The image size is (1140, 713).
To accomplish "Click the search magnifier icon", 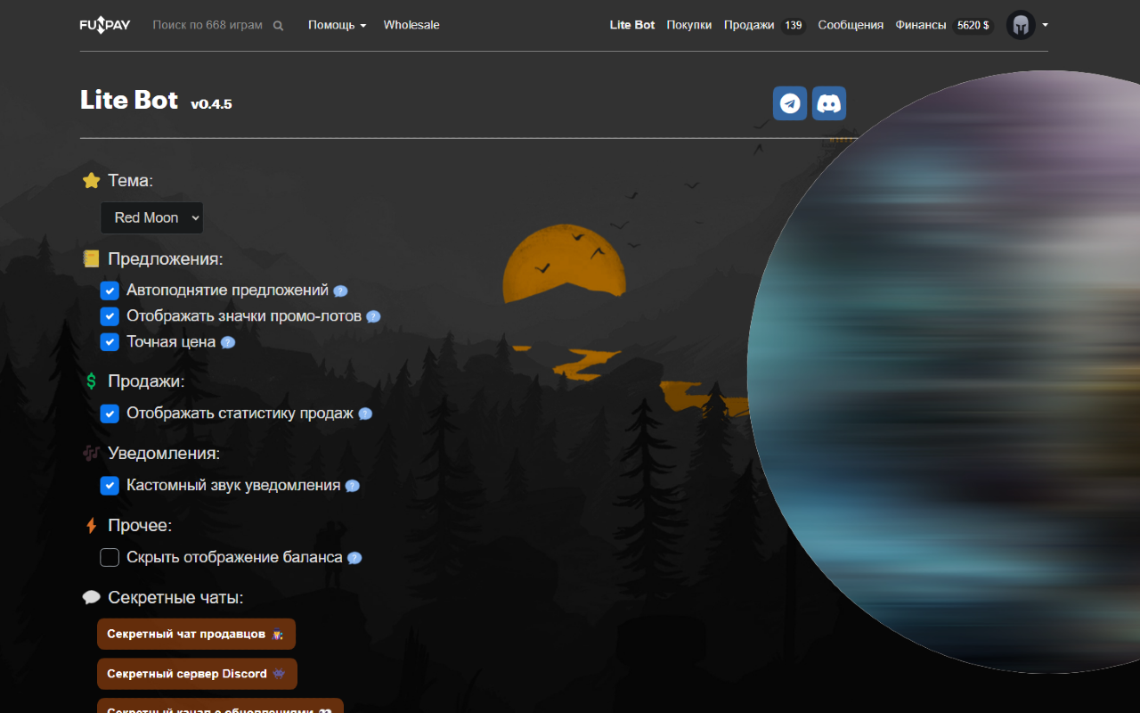I will 278,26.
